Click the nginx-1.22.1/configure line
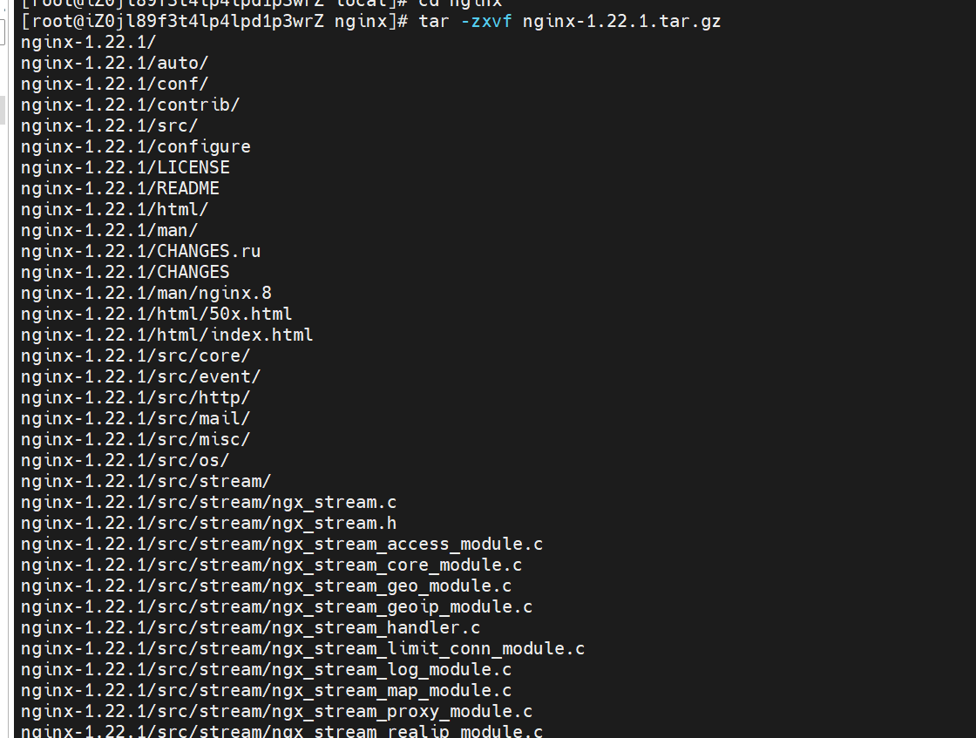This screenshot has height=738, width=976. (136, 146)
